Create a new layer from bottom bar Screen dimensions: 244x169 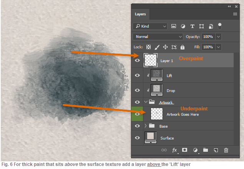(x=216, y=150)
